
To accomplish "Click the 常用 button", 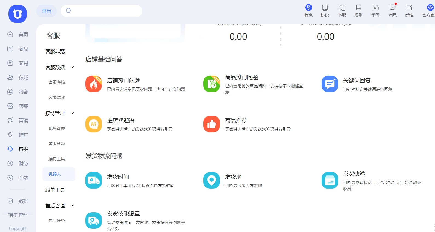I will coord(46,11).
